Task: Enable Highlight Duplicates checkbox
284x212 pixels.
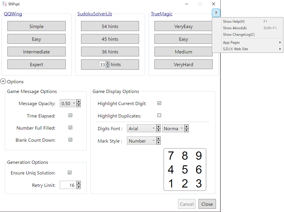Action: (x=159, y=115)
